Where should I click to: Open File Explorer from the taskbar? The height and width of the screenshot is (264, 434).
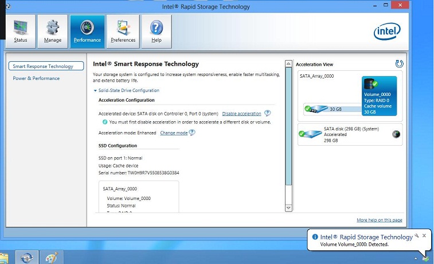4,258
